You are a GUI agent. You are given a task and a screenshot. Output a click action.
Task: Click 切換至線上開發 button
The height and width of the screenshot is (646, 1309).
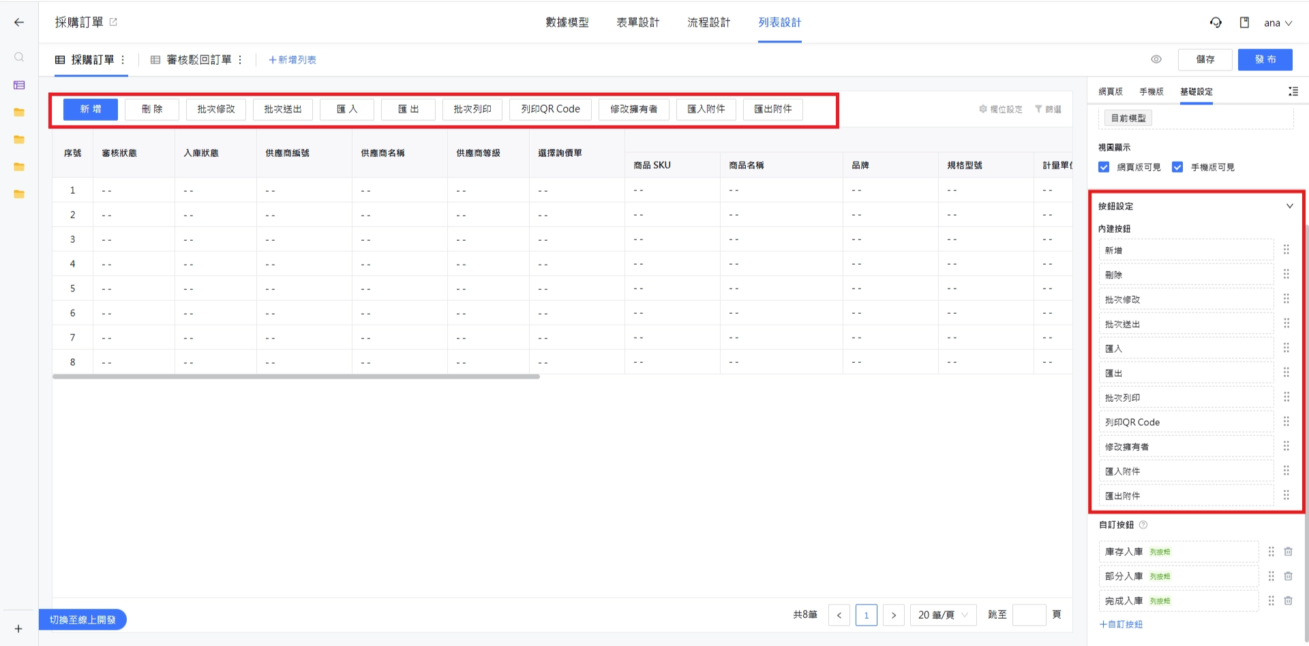coord(82,619)
